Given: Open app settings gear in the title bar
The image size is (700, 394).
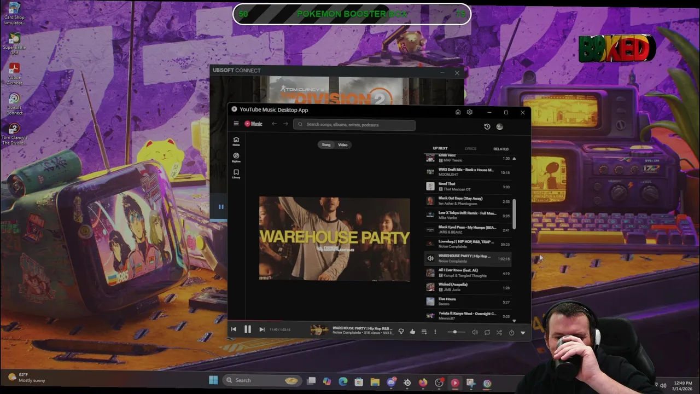Looking at the screenshot, I should (469, 112).
